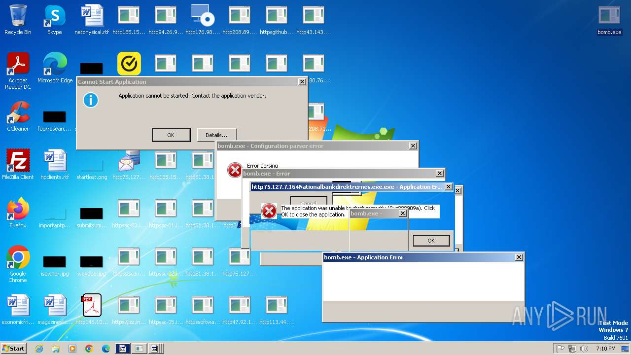Select the http185.15 icon in top row
Screen dimensions: 631x355
129,20
